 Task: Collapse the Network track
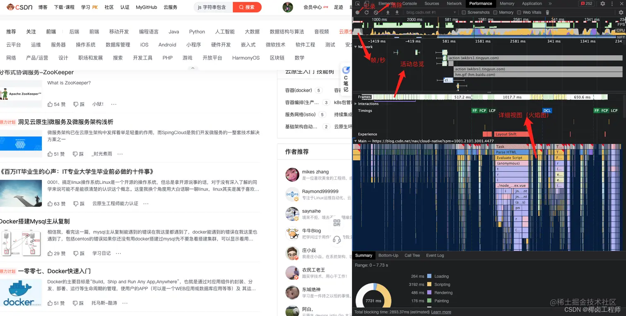point(356,47)
